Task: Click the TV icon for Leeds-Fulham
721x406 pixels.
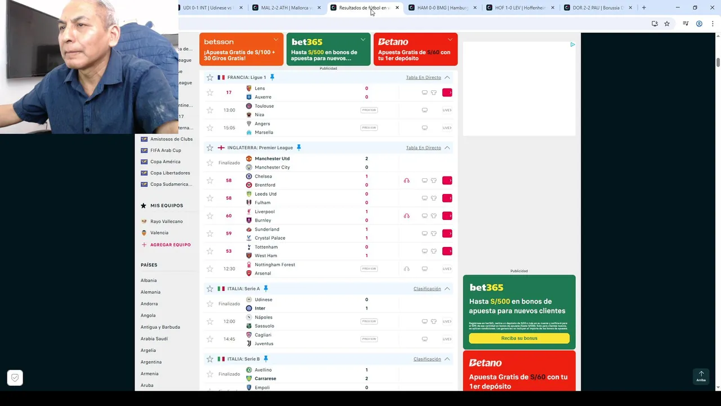Action: click(x=425, y=198)
